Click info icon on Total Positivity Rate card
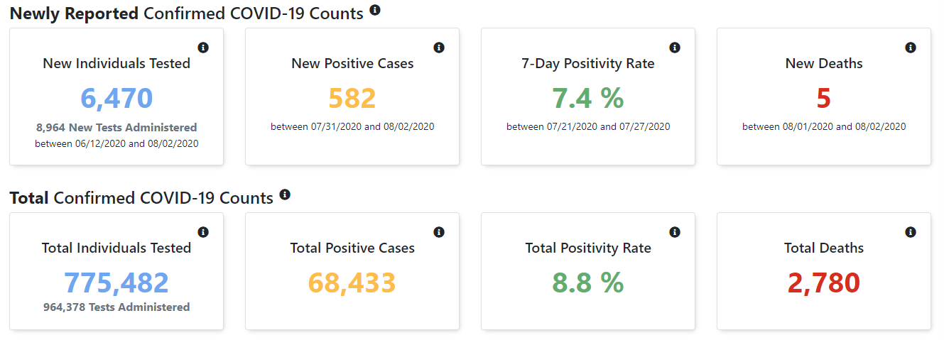The height and width of the screenshot is (340, 944). [675, 232]
